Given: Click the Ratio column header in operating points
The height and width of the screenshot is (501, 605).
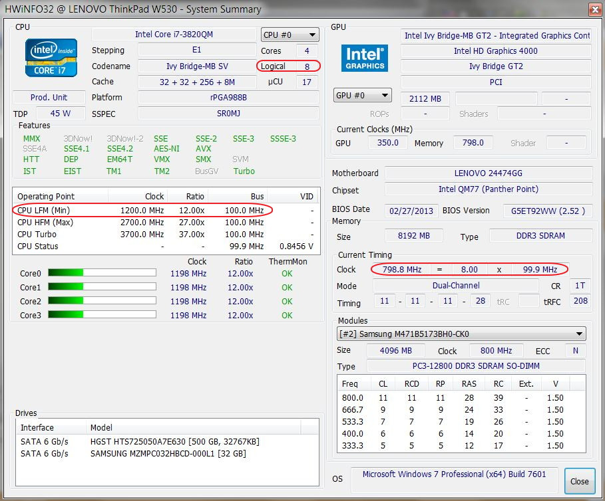Looking at the screenshot, I should coord(188,197).
